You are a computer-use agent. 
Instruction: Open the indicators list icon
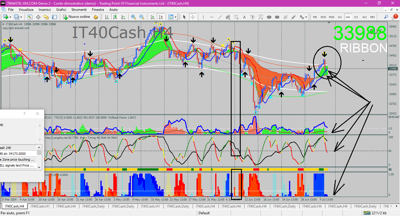pos(171,17)
